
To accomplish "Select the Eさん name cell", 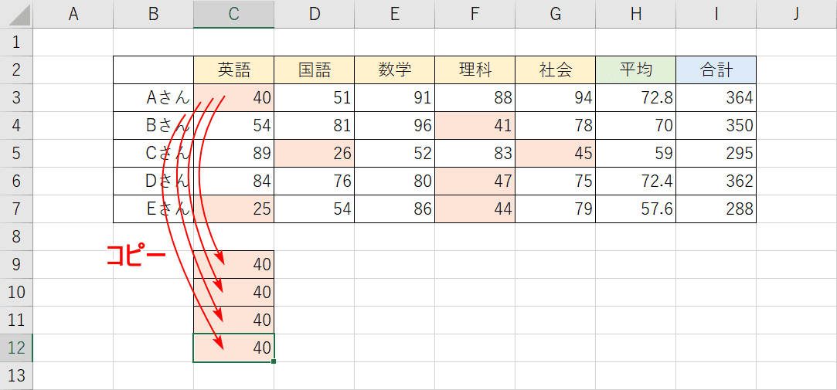I will click(153, 209).
